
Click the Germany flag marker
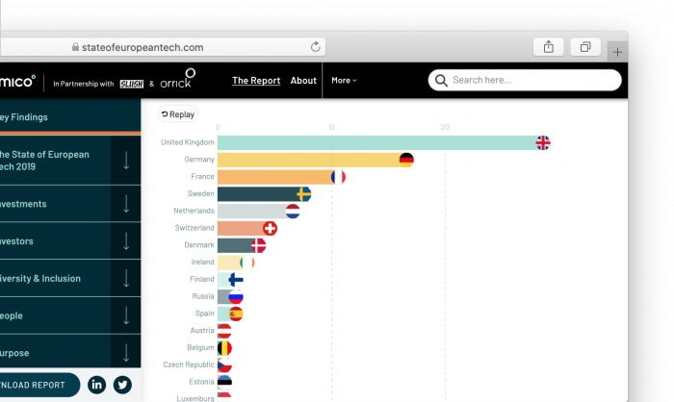[406, 160]
